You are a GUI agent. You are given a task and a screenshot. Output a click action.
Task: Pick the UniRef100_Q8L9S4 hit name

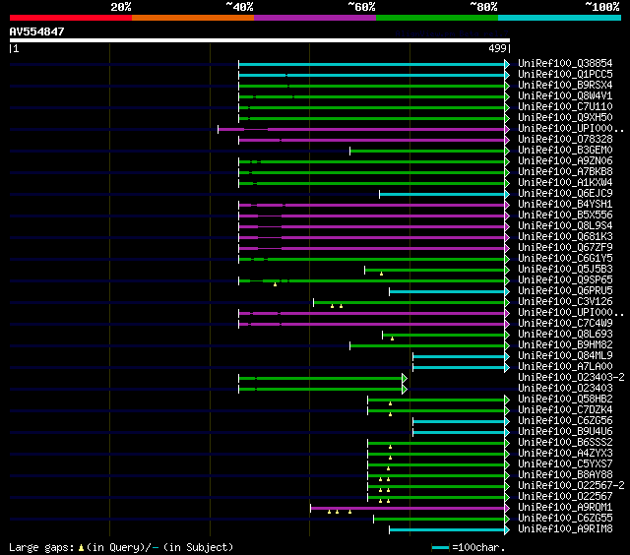tap(565, 226)
